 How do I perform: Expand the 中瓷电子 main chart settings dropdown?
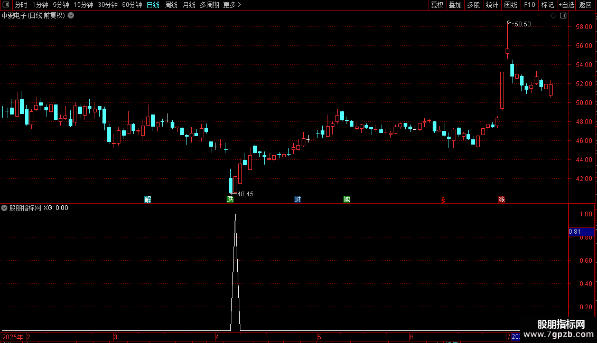[x=71, y=16]
